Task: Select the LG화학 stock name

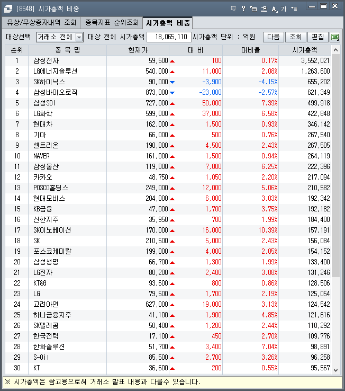Action: click(43, 114)
